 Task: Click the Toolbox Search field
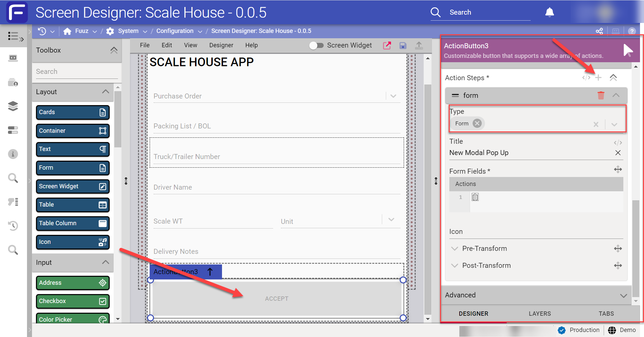point(77,72)
